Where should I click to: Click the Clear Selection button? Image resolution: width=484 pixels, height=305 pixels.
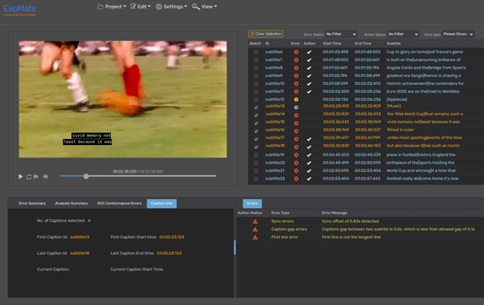[x=266, y=34]
